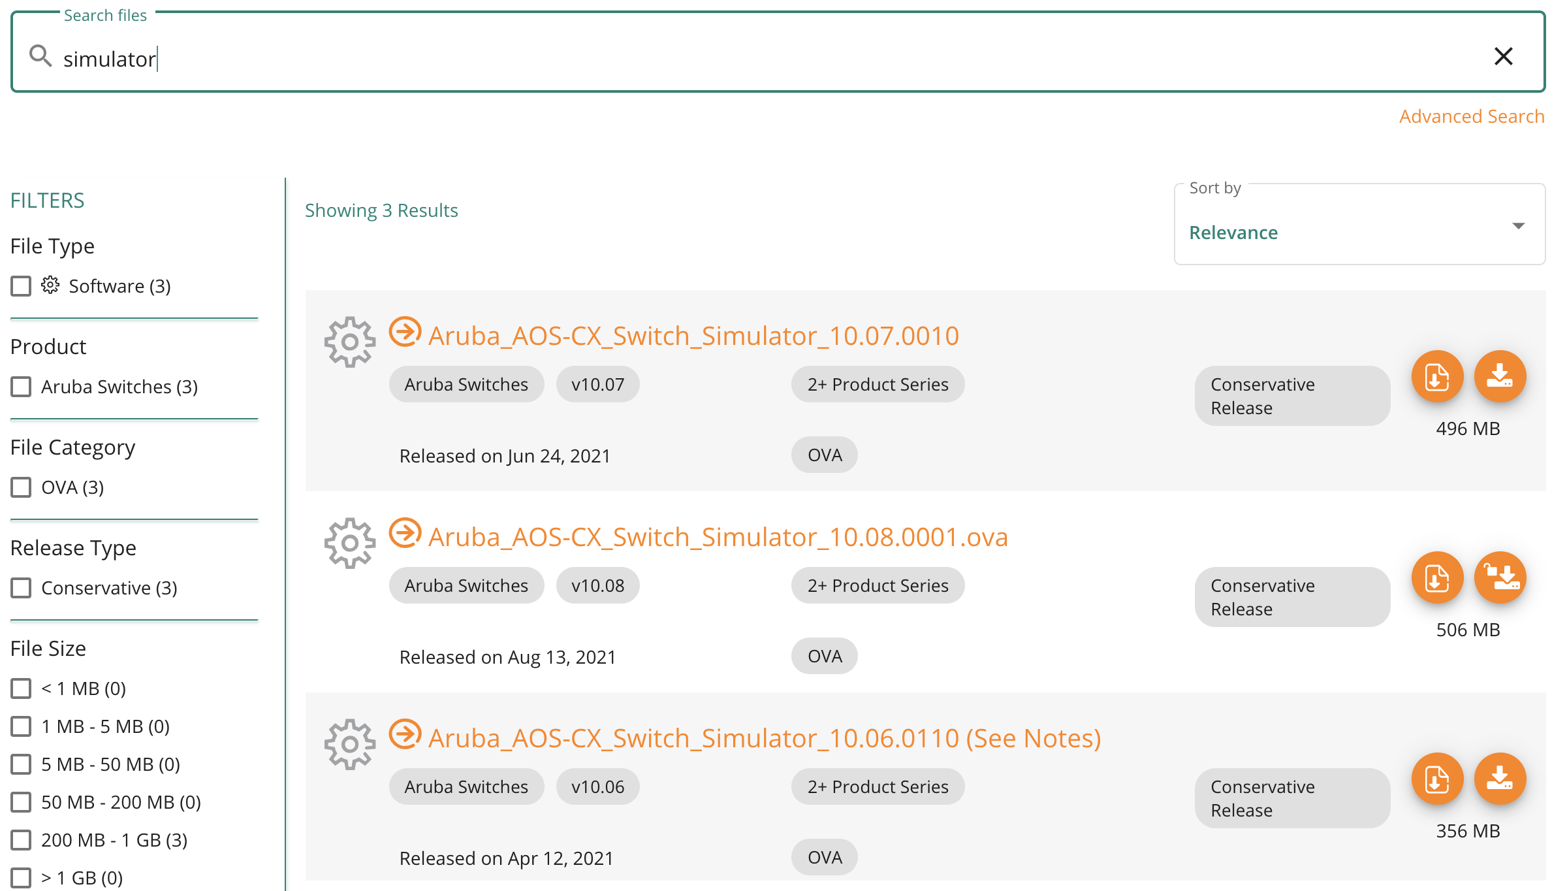Screen dimensions: 1567x891
Task: Open Aruba_AOS-CX_Switch_Simulator_10.07.0010 link
Action: click(x=693, y=335)
